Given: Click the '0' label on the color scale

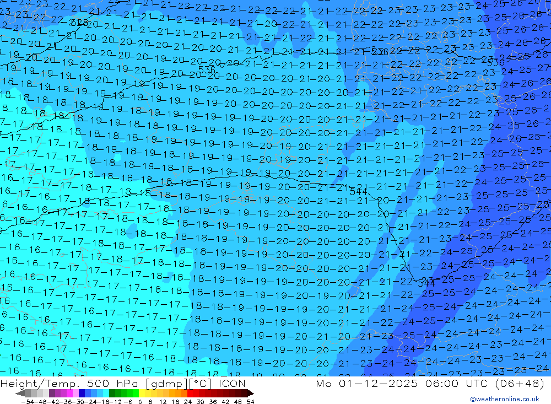Looking at the screenshot, I should point(140,402).
